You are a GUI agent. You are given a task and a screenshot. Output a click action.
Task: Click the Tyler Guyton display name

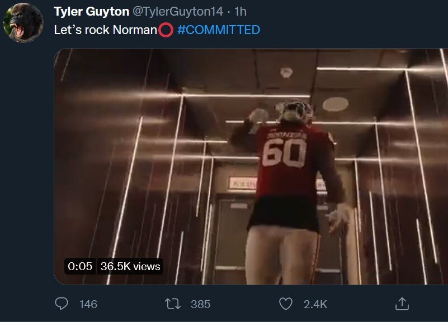(91, 12)
